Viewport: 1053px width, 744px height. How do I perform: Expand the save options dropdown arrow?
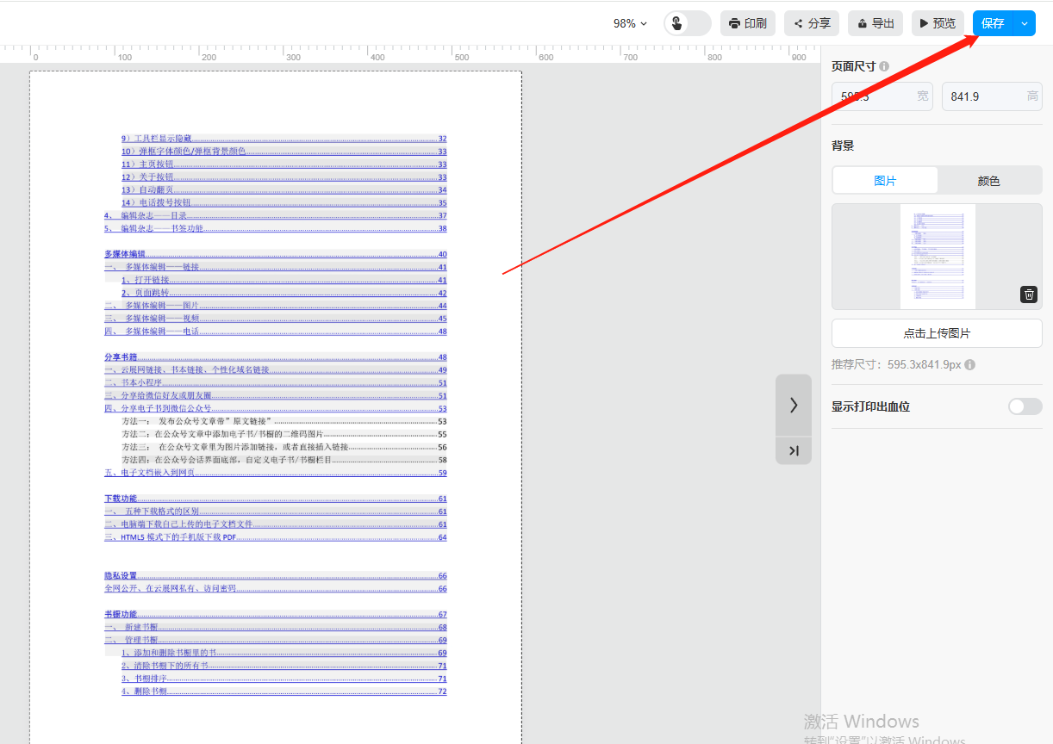tap(1025, 23)
